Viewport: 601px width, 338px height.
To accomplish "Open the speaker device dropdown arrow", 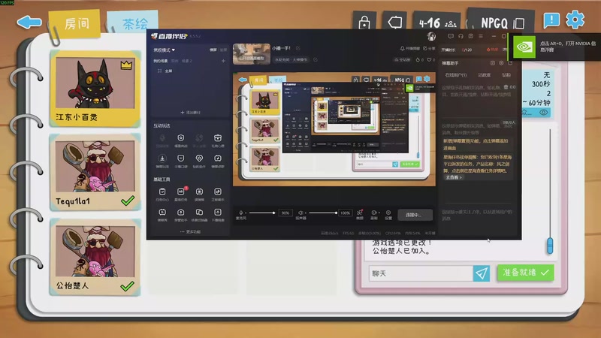I will click(x=306, y=213).
